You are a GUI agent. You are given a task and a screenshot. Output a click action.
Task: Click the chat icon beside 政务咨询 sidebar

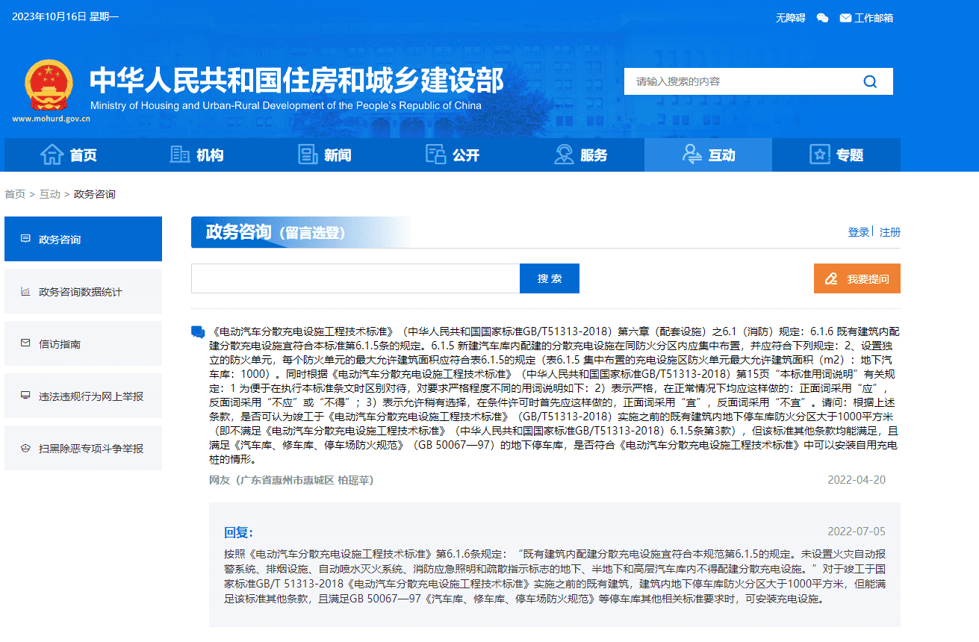tap(25, 239)
